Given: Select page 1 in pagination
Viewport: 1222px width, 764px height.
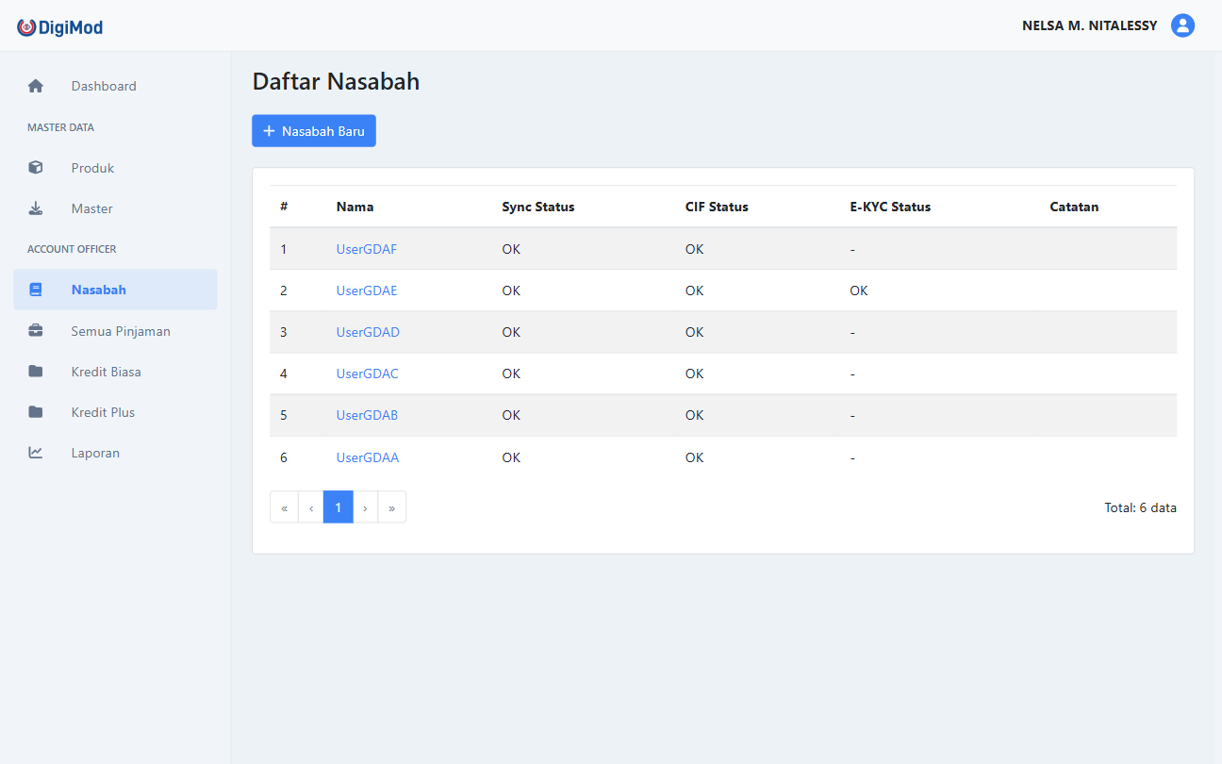Looking at the screenshot, I should (338, 507).
